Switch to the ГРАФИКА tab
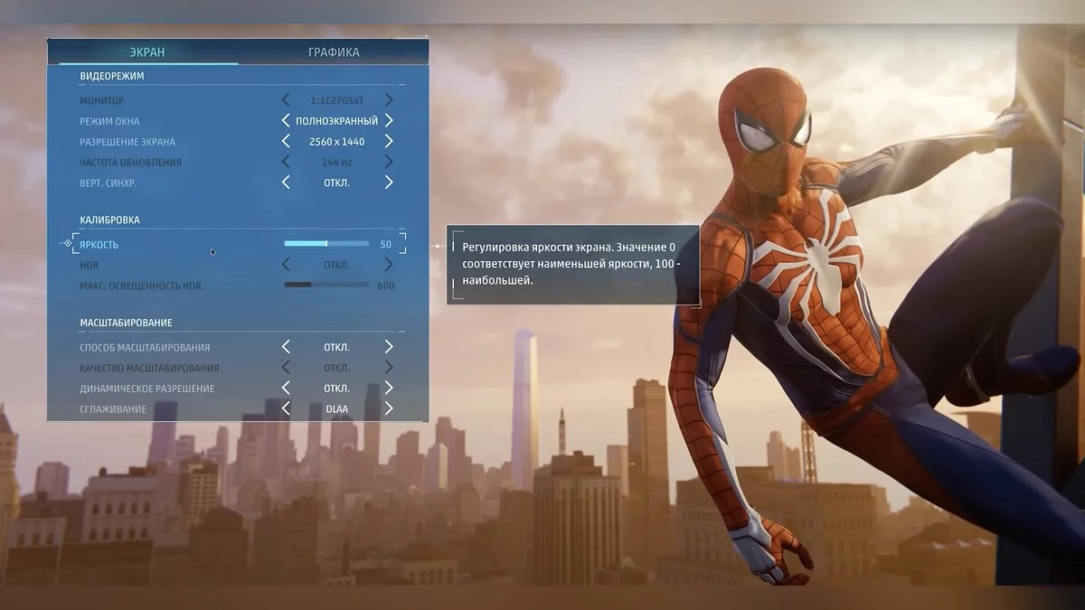This screenshot has width=1085, height=610. click(334, 52)
